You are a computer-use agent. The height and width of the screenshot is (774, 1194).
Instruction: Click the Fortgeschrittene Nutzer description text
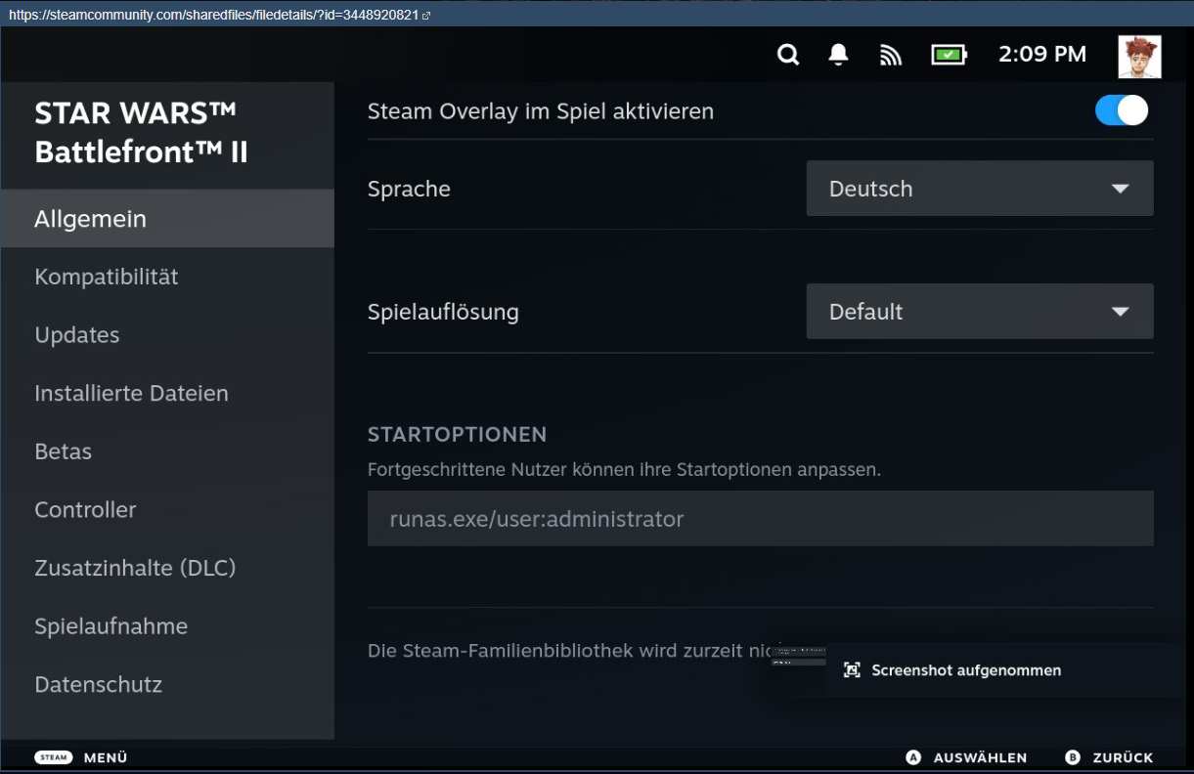pos(624,469)
